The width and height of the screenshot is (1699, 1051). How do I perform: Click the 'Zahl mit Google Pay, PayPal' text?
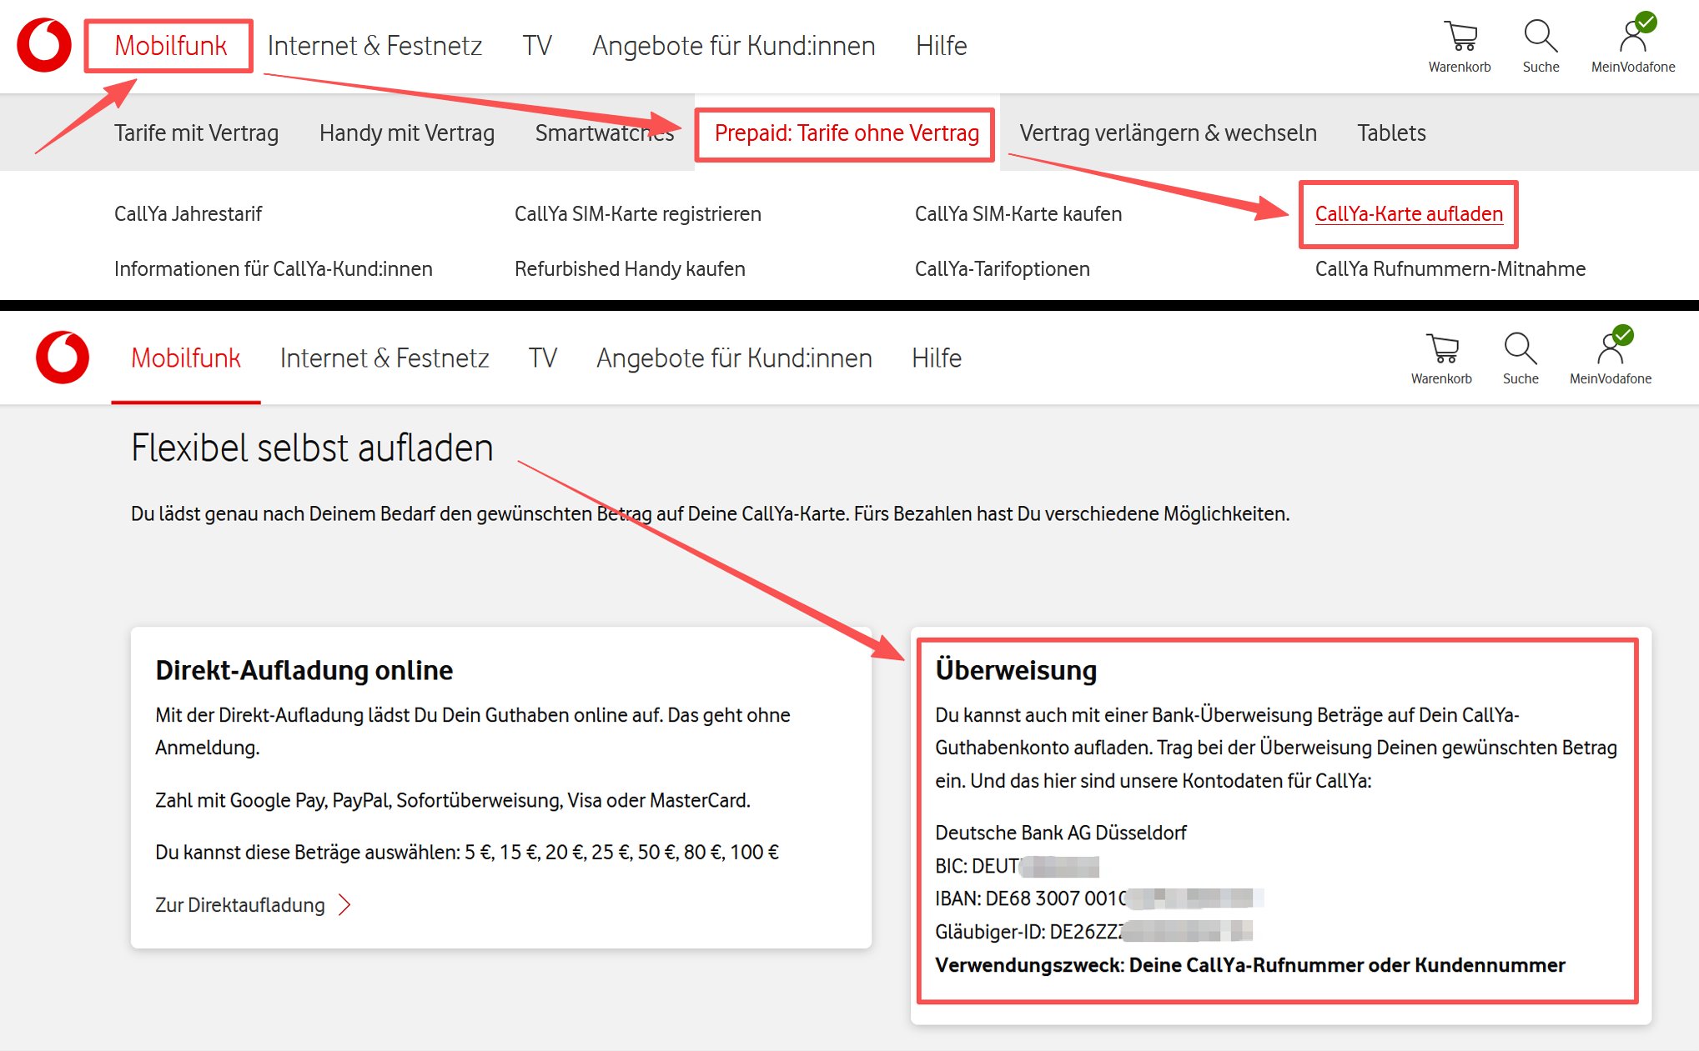(453, 800)
